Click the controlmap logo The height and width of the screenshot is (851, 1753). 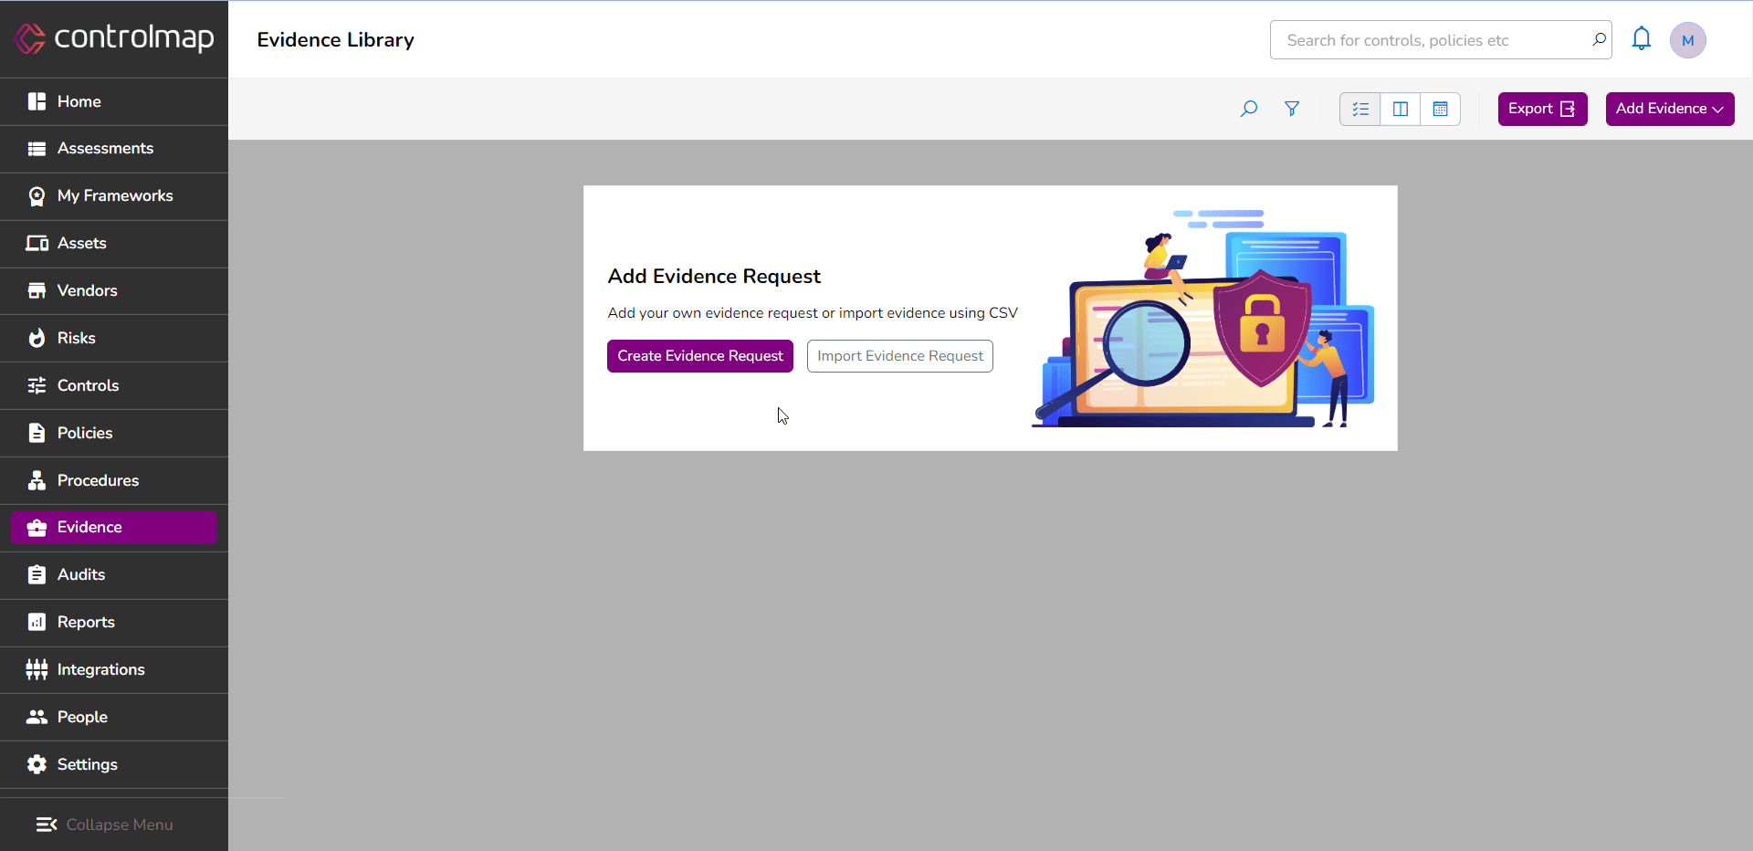(113, 38)
